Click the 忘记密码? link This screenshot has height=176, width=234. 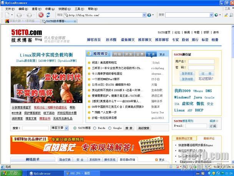[206, 79]
